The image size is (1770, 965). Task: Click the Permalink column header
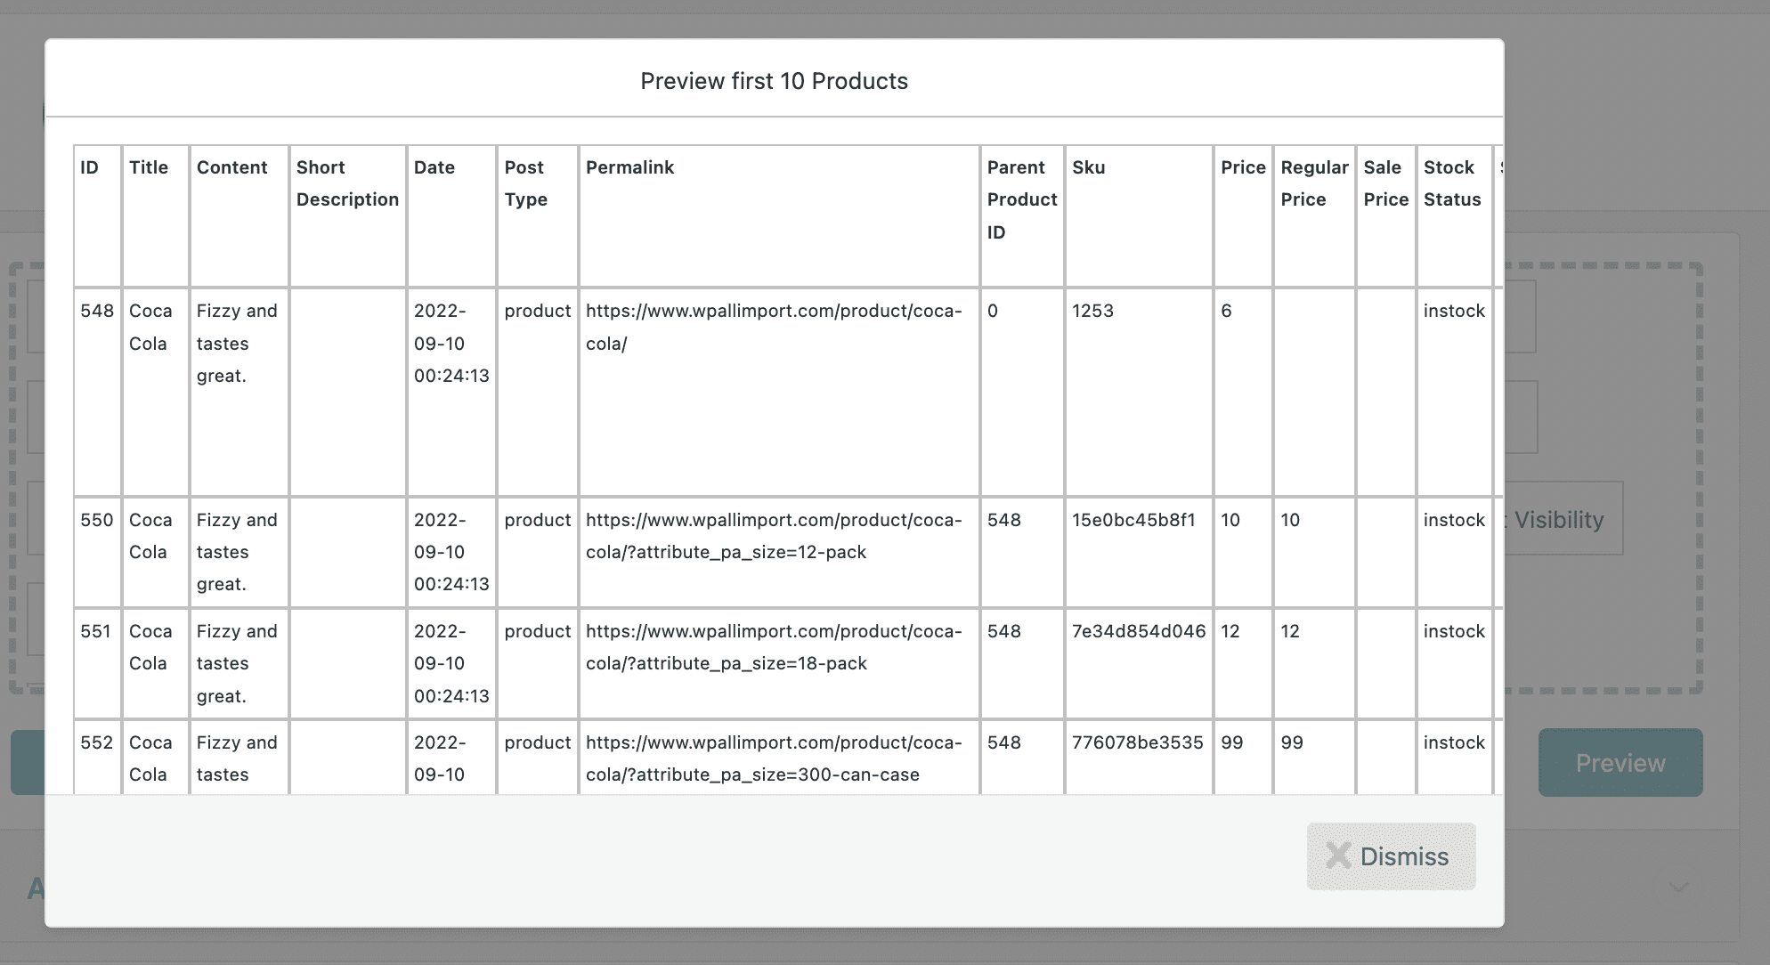point(629,167)
